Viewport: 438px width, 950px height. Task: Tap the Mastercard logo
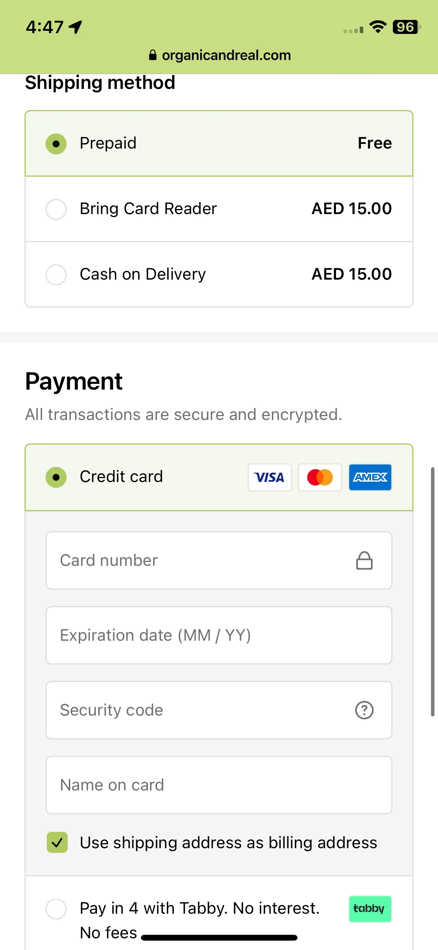click(320, 477)
